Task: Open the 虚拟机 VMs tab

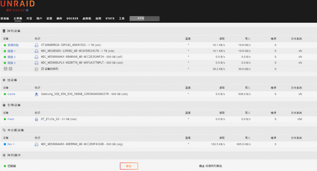Action: (x=87, y=18)
